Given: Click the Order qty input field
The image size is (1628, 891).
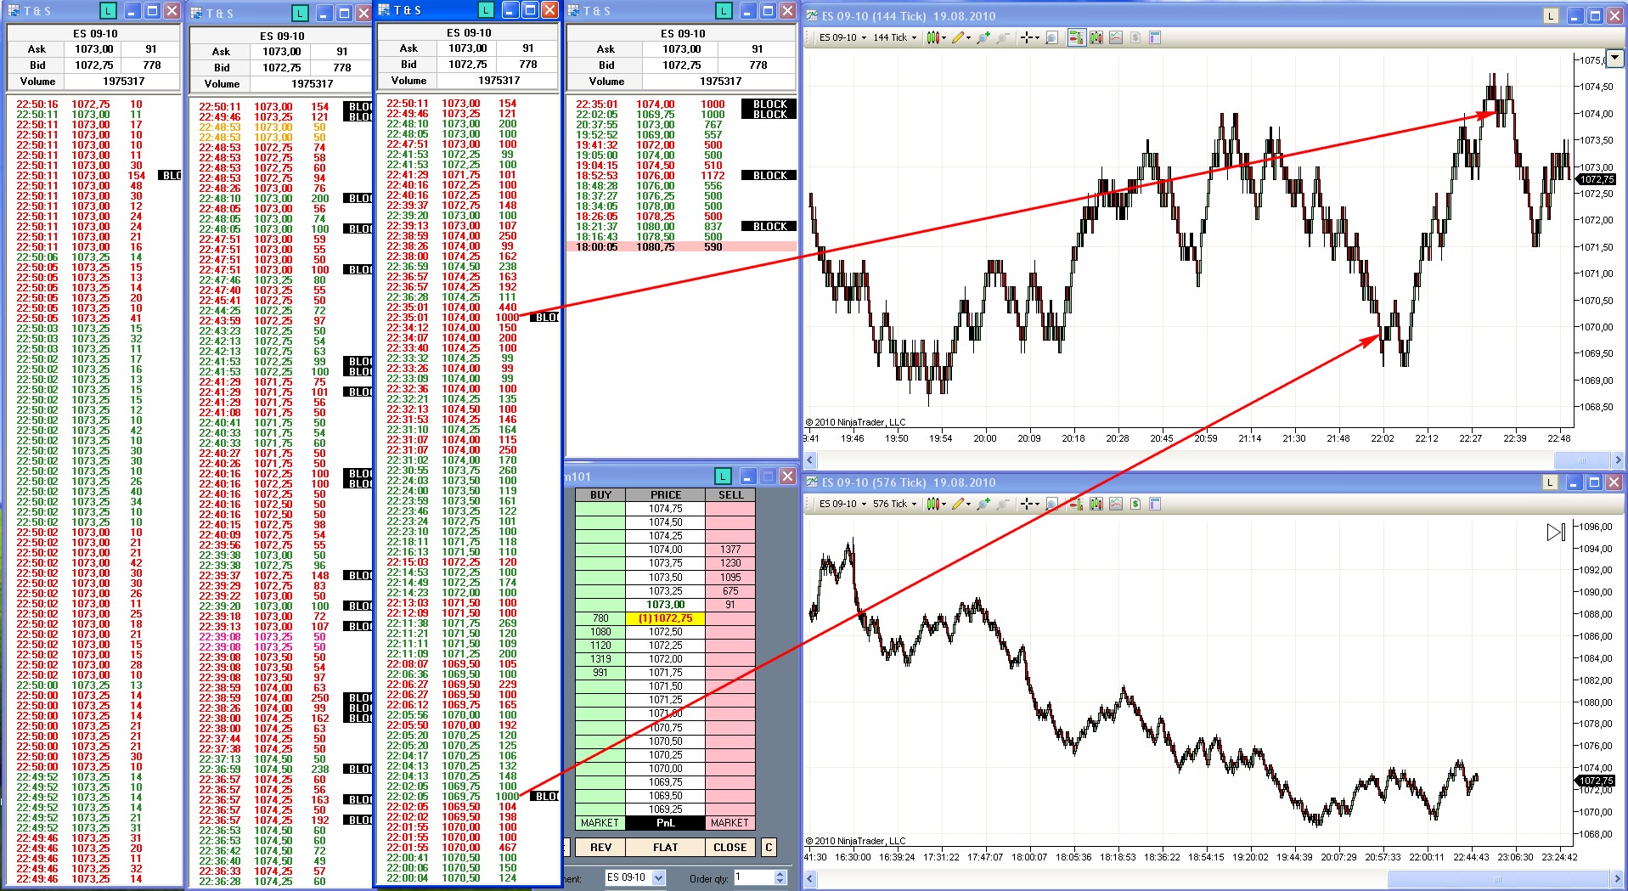Looking at the screenshot, I should pos(753,877).
